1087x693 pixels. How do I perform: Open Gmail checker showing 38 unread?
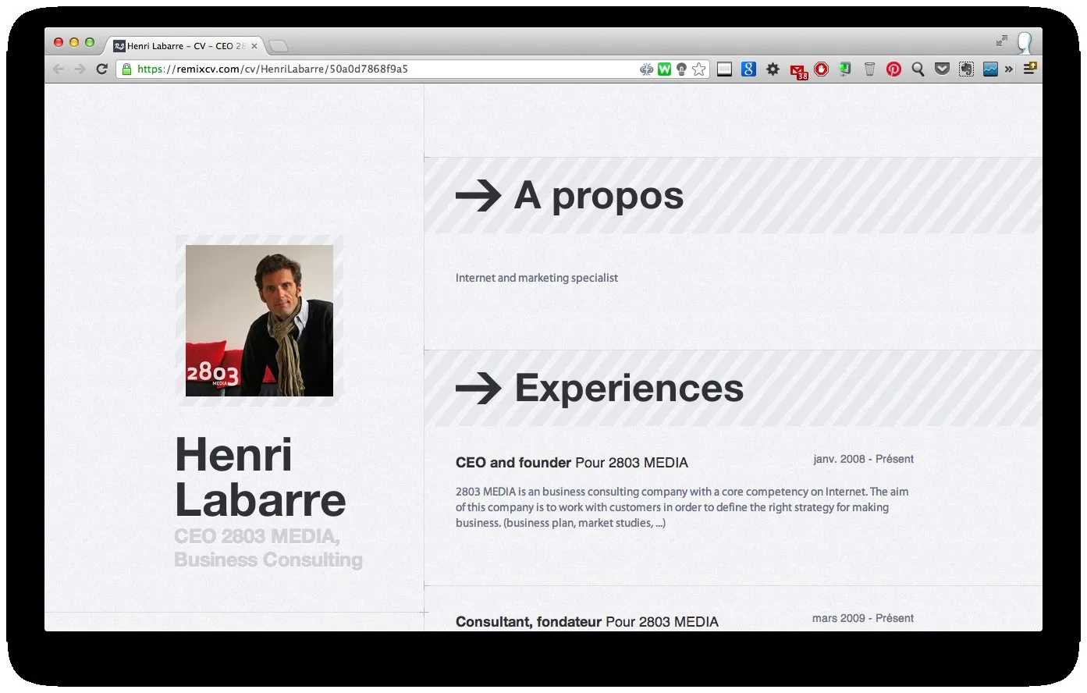pyautogui.click(x=798, y=71)
